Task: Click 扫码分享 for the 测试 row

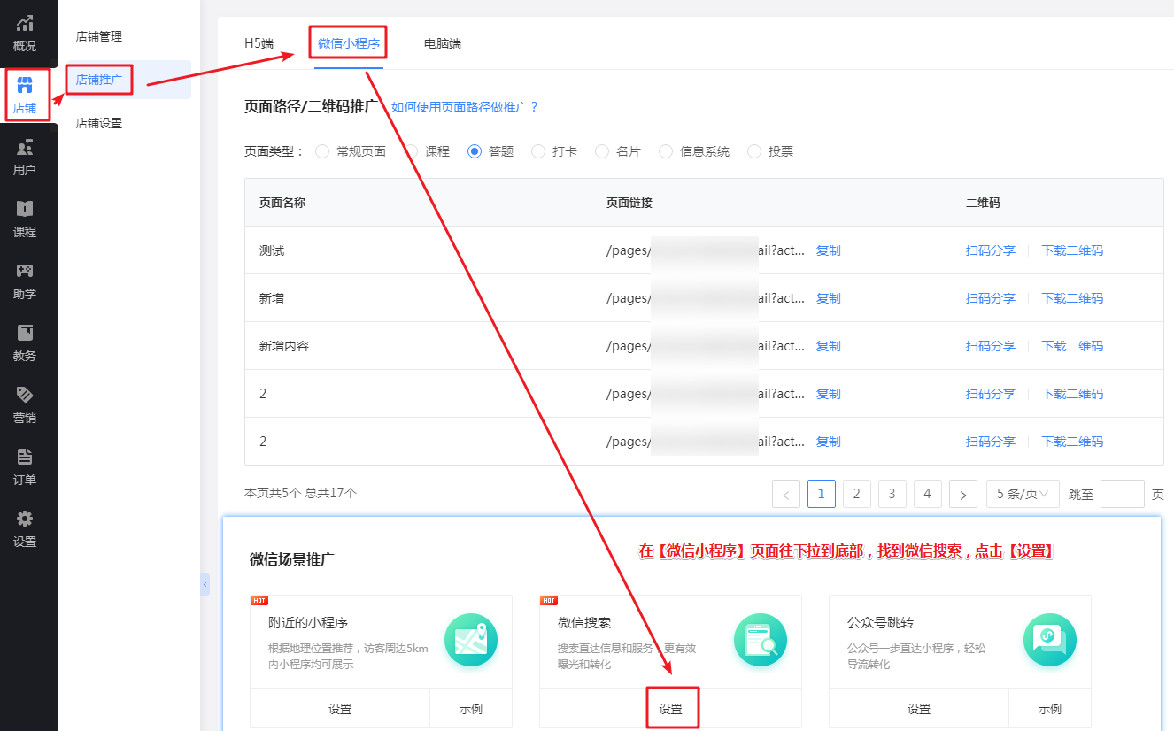Action: [991, 250]
